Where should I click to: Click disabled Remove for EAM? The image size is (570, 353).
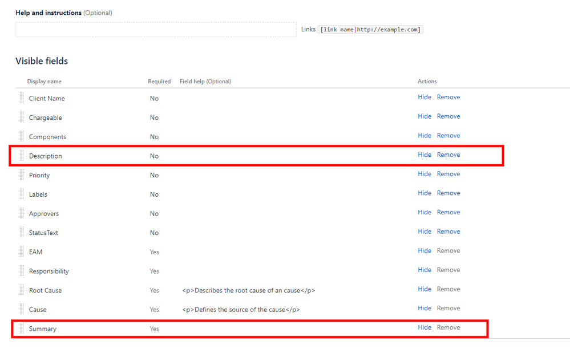click(448, 250)
